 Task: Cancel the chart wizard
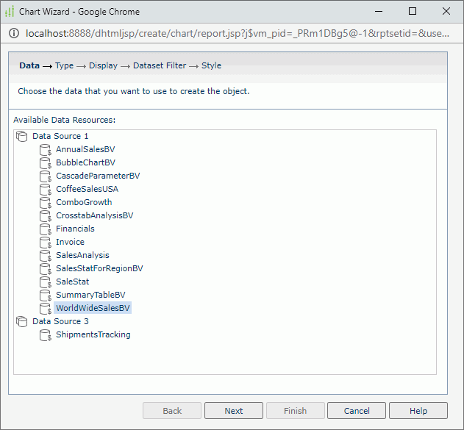pyautogui.click(x=357, y=411)
